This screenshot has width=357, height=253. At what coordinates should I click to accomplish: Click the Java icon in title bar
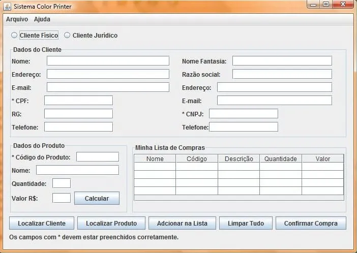click(x=7, y=7)
